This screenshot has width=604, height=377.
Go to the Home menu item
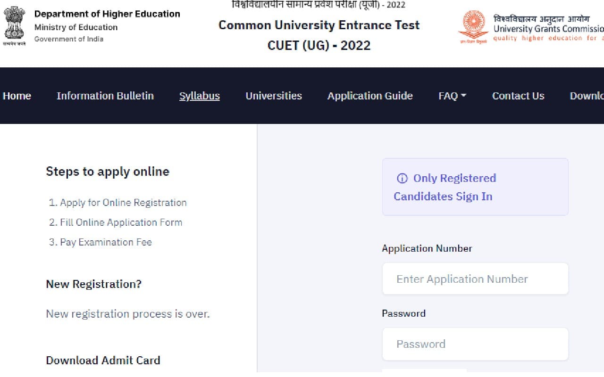[x=17, y=96]
